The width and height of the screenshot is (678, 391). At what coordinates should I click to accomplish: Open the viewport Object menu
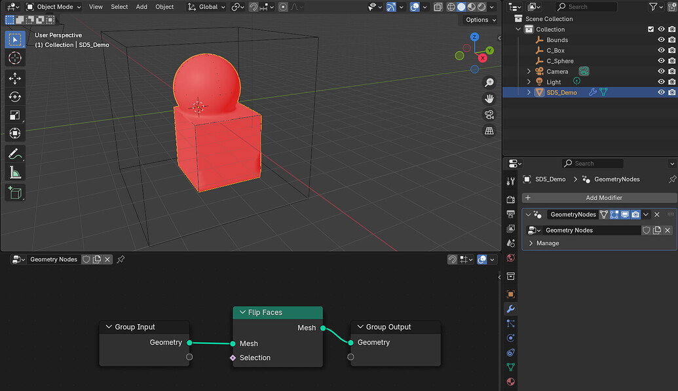(x=164, y=7)
